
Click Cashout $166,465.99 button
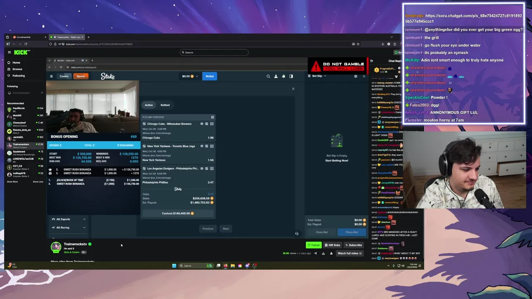coord(178,213)
